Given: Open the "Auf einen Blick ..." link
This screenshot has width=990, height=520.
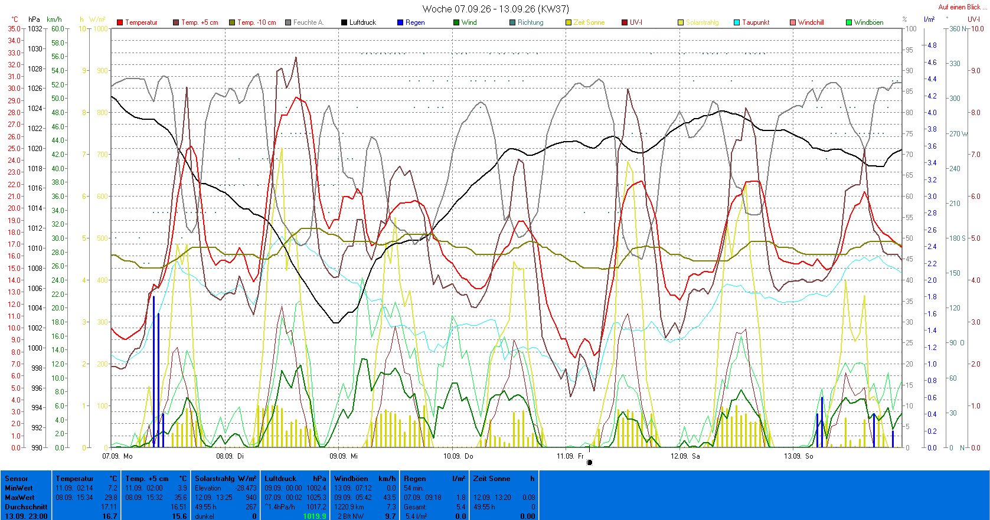Looking at the screenshot, I should click(963, 7).
